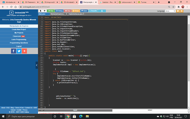Open Microsoft Edge from taskbar
This screenshot has width=190, height=119.
81,117
